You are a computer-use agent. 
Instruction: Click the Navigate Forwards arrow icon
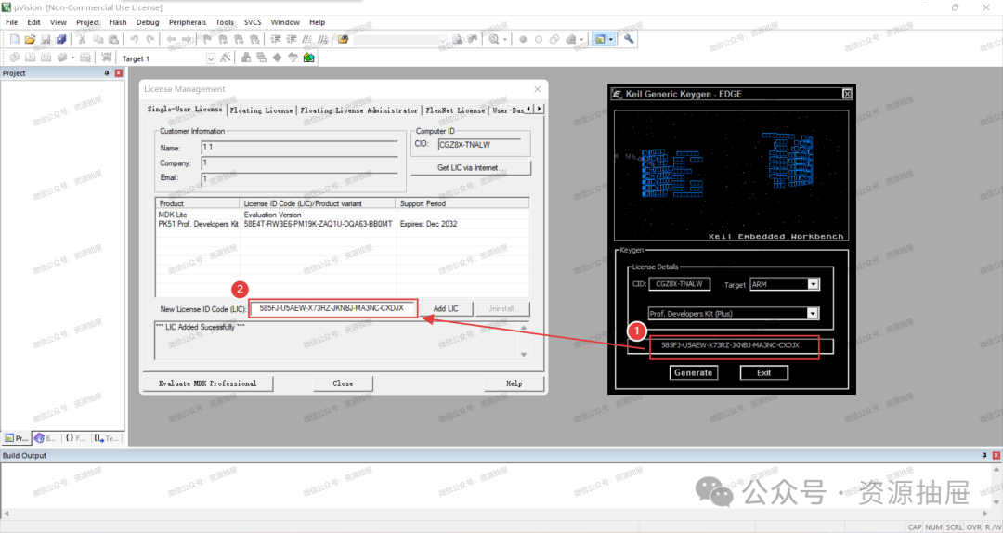pyautogui.click(x=187, y=40)
